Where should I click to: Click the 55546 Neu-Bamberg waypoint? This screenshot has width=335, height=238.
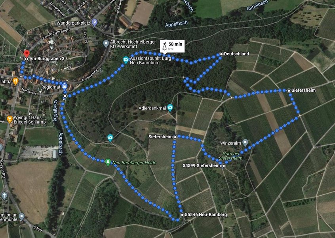pyautogui.click(x=182, y=215)
